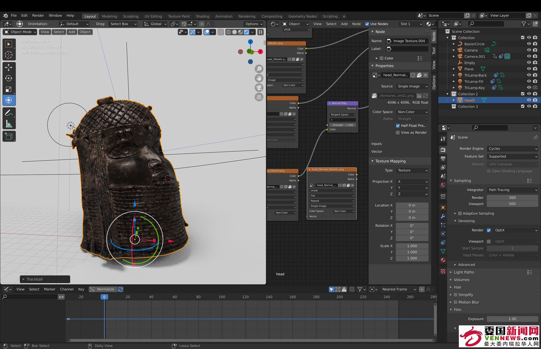Open the Texture properties checker tab

[x=443, y=271]
